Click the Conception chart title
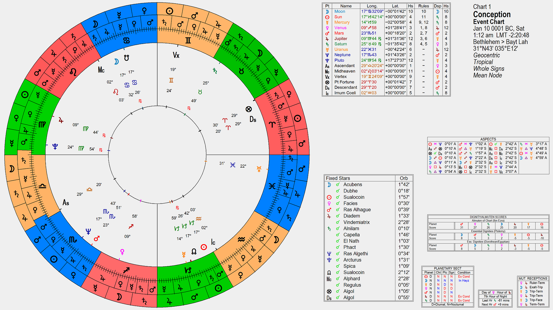The height and width of the screenshot is (310, 553). pyautogui.click(x=492, y=14)
